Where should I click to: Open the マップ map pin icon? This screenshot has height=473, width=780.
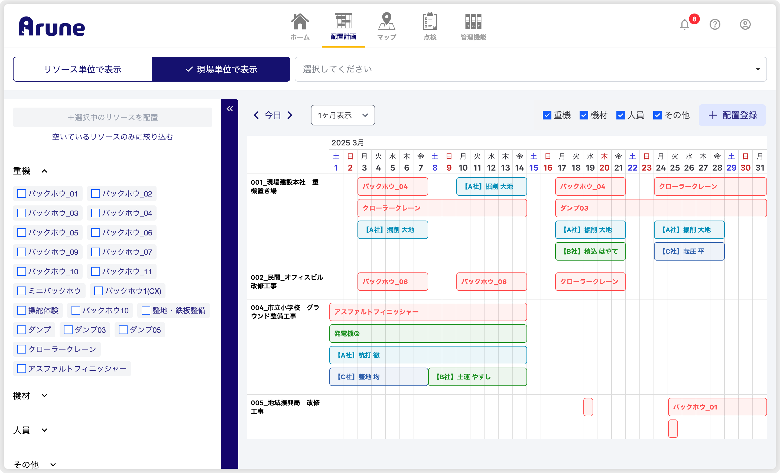(386, 21)
